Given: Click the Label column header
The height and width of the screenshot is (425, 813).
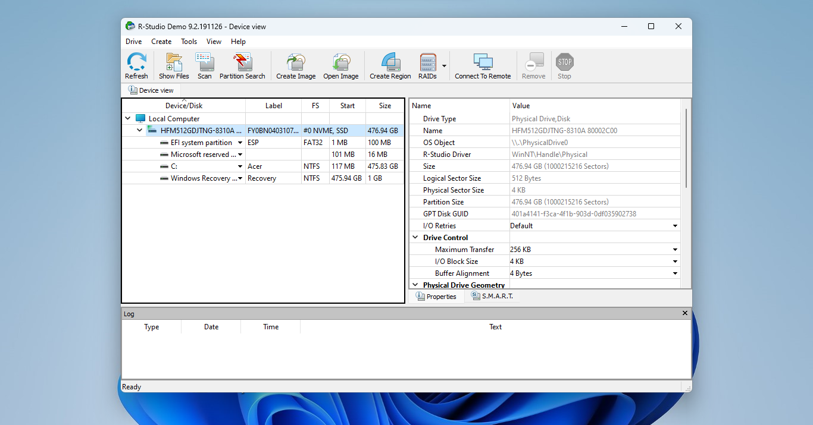Looking at the screenshot, I should coord(274,106).
